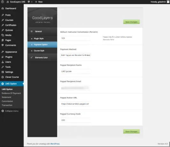Open the Media library icon

pyautogui.click(x=3, y=35)
